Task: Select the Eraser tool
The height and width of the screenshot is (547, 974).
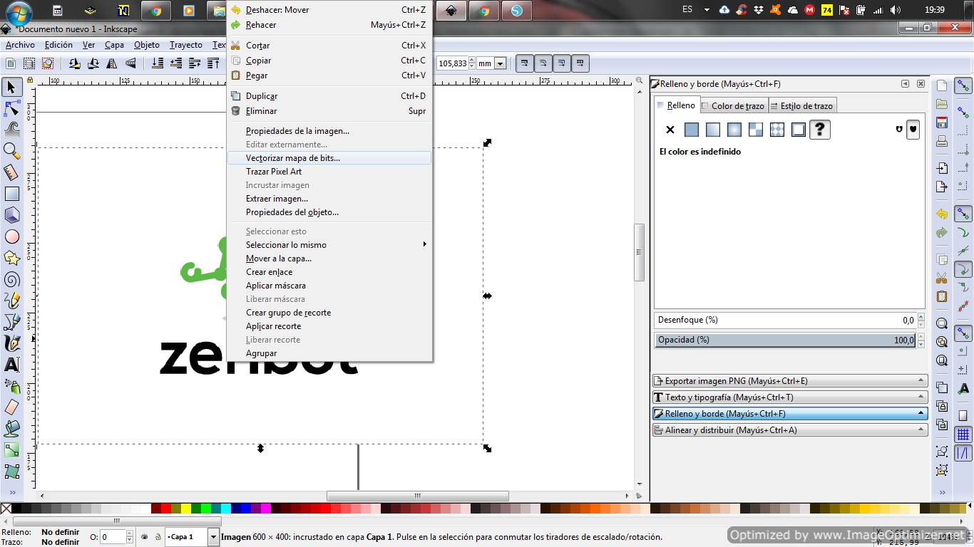Action: point(11,407)
